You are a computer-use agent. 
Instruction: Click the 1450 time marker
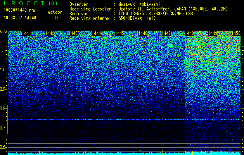[236, 33]
